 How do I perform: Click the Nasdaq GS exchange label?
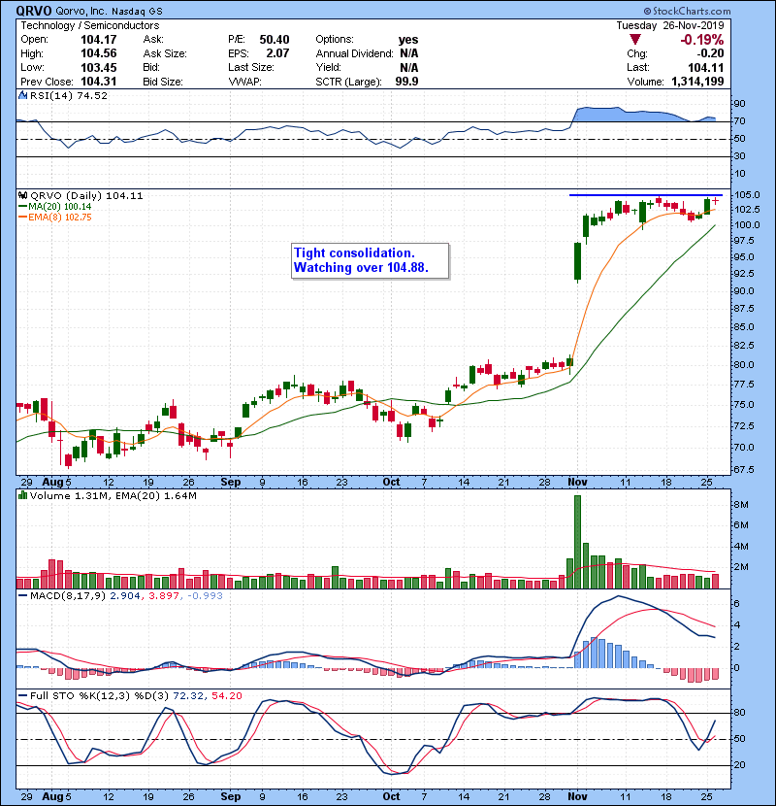[137, 11]
